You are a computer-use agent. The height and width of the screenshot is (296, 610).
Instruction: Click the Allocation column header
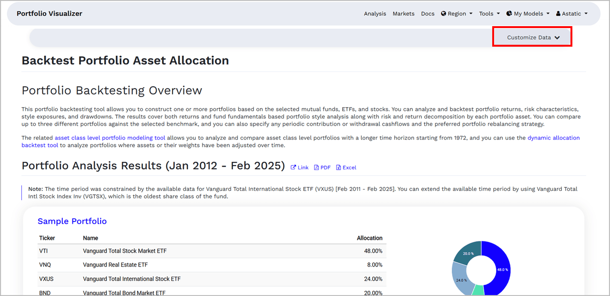370,238
